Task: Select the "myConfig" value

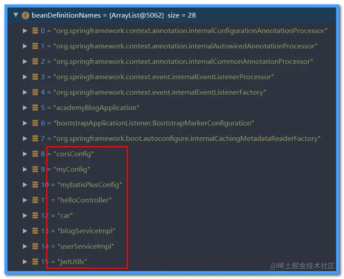Action: pos(72,169)
